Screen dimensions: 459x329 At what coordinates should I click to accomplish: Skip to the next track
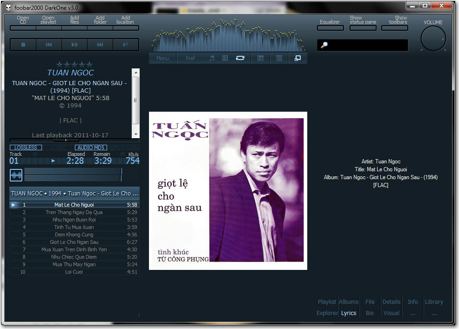pyautogui.click(x=100, y=45)
